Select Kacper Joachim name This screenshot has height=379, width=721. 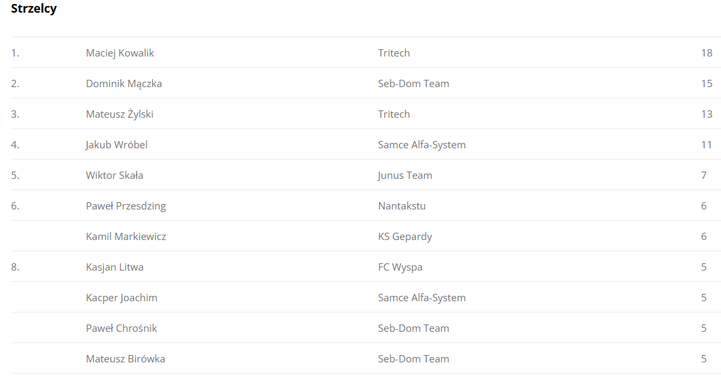(x=121, y=298)
